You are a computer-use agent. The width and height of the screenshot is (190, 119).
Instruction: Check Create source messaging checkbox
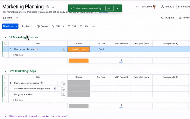pos(6,83)
